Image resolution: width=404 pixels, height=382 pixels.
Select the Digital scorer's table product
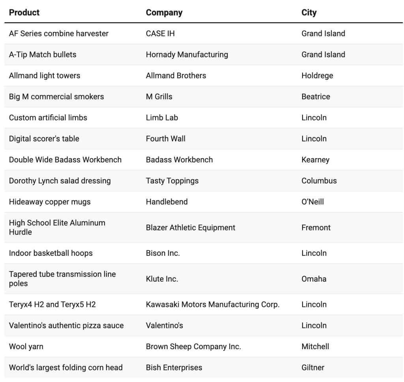click(x=44, y=138)
